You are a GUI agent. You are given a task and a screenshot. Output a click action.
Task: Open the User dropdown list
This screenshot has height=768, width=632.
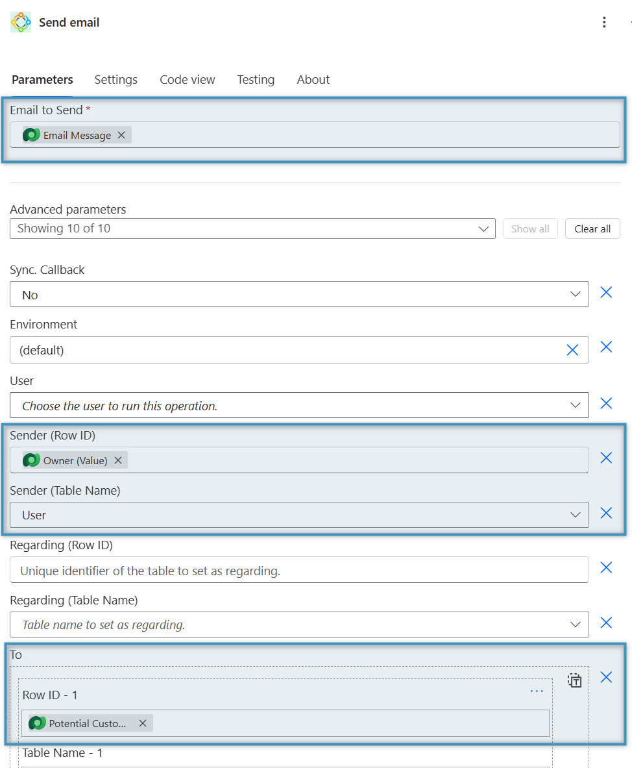(x=575, y=405)
